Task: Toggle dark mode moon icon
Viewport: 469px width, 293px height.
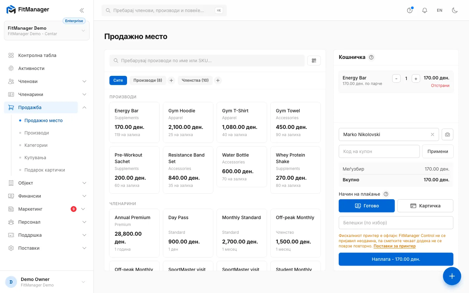Action: pyautogui.click(x=455, y=10)
